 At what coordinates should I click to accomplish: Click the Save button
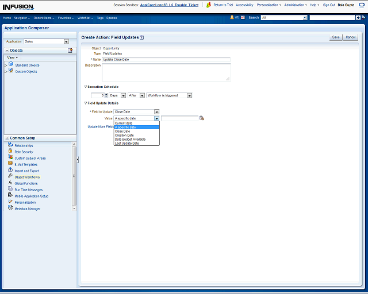(x=336, y=37)
